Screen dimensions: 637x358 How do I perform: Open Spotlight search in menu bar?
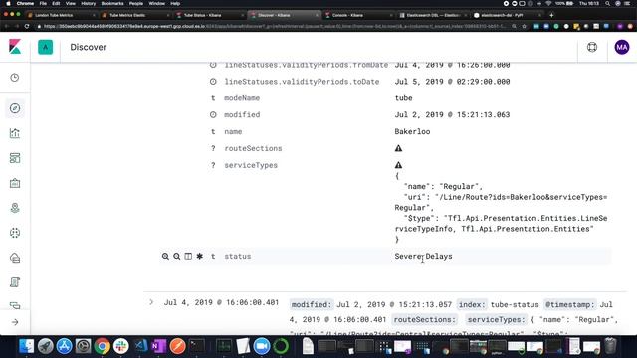coord(607,3)
